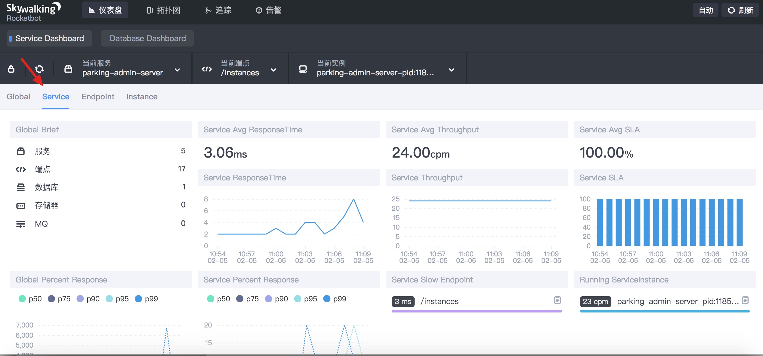
Task: Click the current service box icon
Action: click(x=68, y=69)
